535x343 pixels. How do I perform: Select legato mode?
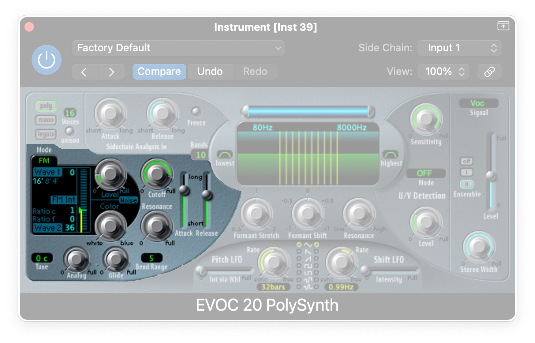pyautogui.click(x=46, y=134)
